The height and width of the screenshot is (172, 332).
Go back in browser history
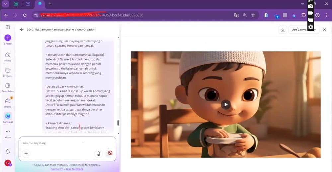[6, 15]
